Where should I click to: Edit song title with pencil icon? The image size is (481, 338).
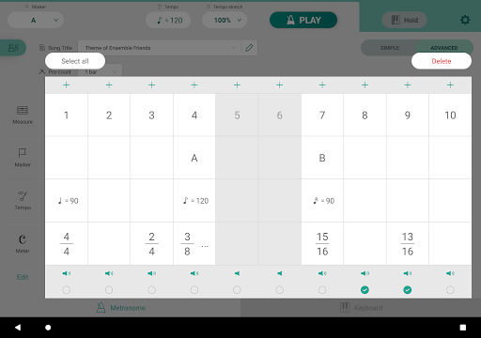[249, 48]
